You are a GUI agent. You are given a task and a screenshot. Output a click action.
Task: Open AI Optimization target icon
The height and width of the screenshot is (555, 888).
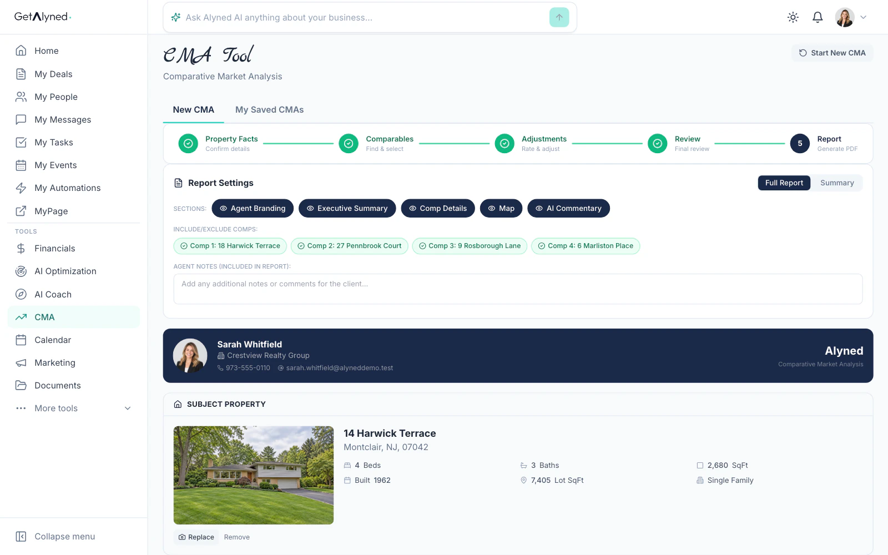(21, 271)
